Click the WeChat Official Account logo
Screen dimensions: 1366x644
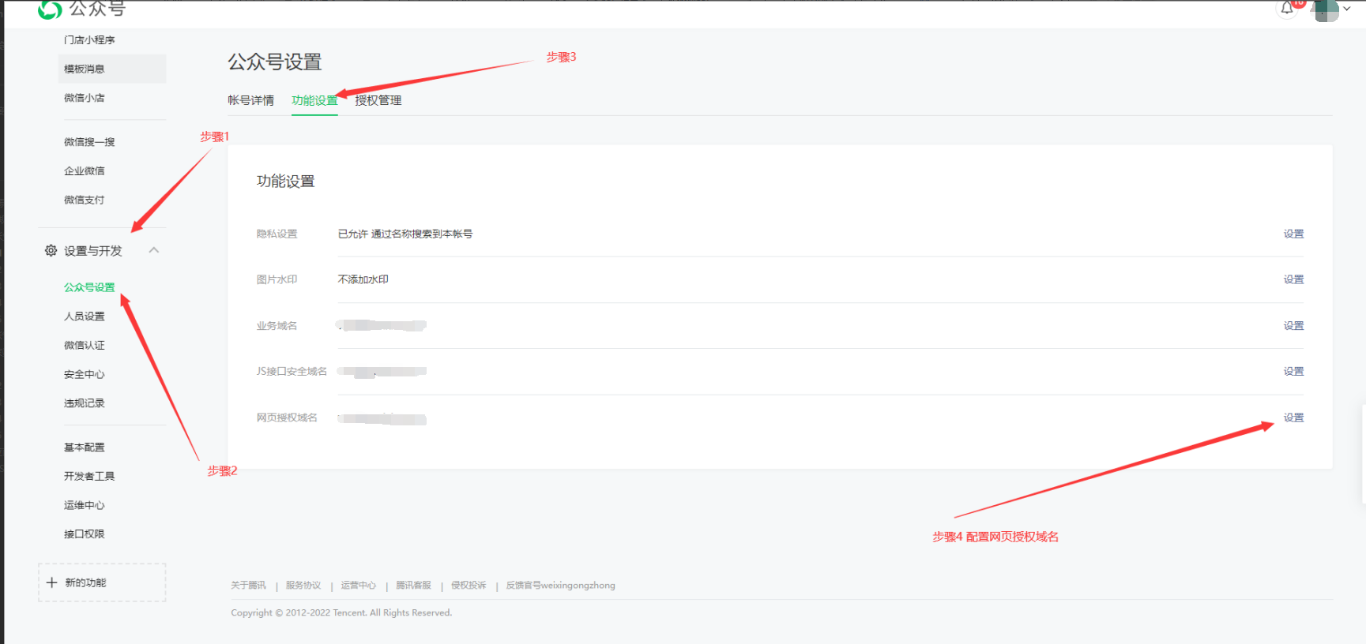51,9
